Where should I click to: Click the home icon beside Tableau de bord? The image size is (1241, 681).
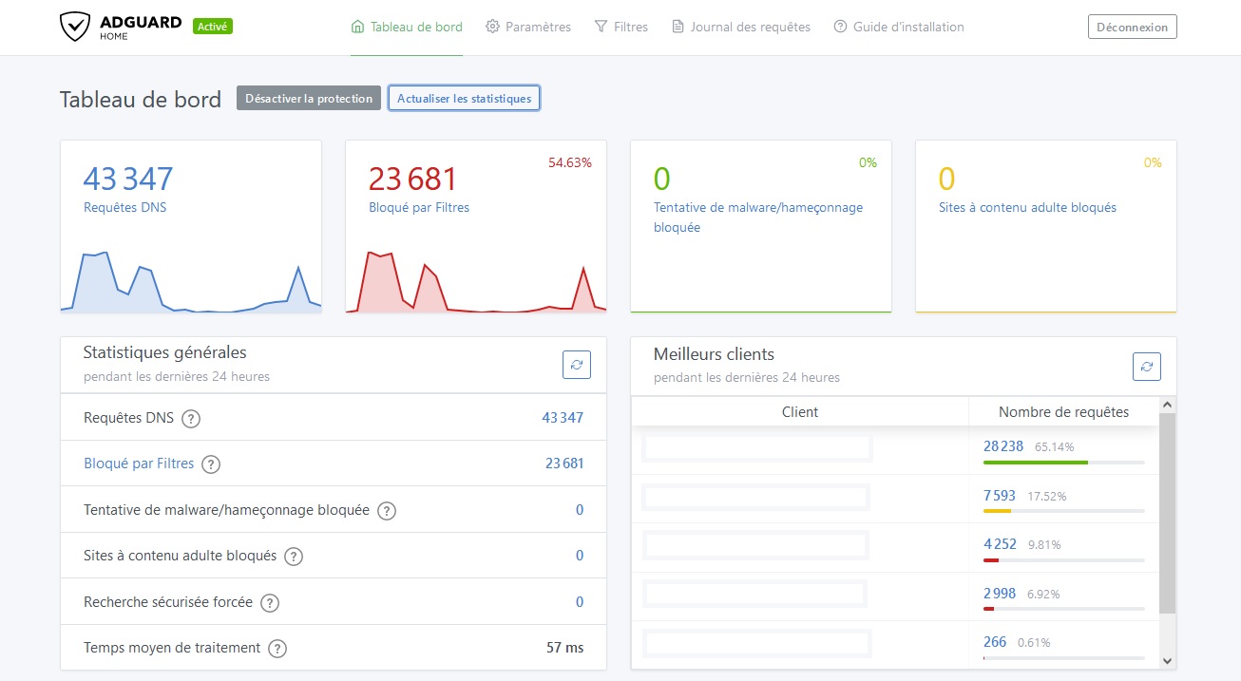[356, 27]
